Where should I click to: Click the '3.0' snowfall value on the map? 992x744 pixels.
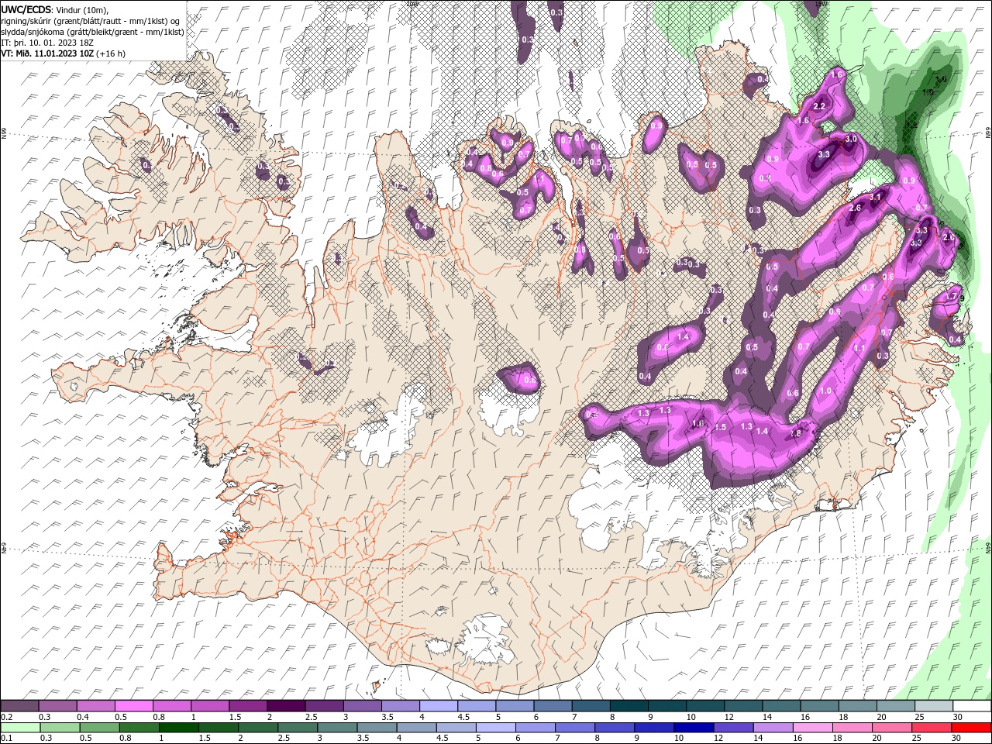[x=851, y=139]
